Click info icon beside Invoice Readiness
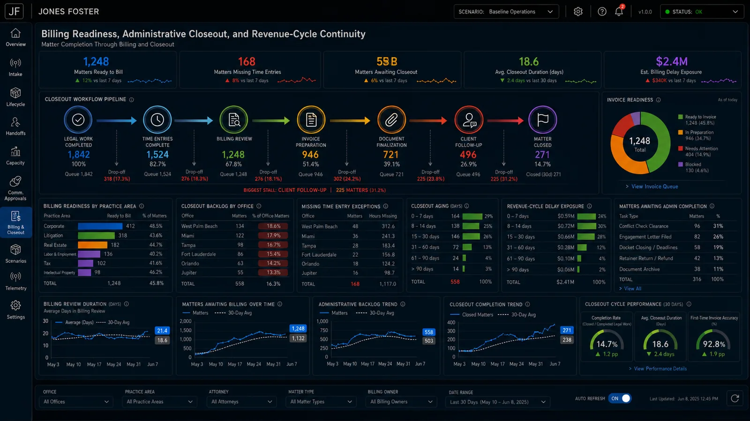The image size is (750, 421). [x=658, y=100]
